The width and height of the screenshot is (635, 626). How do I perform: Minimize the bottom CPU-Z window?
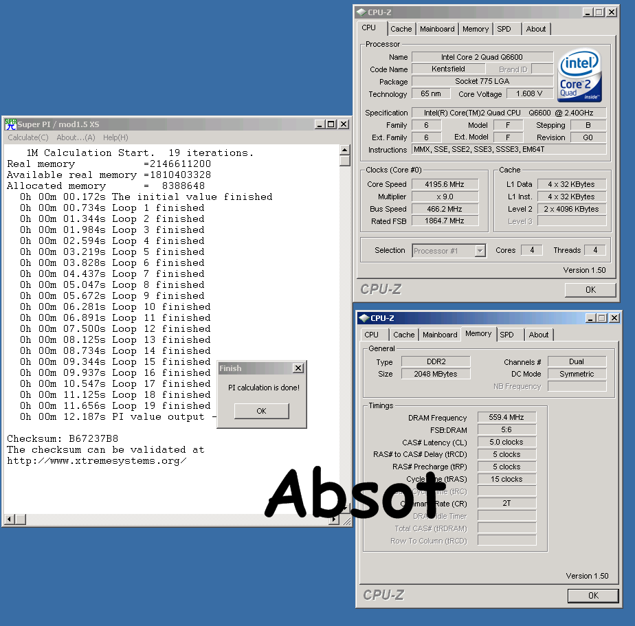[x=590, y=318]
